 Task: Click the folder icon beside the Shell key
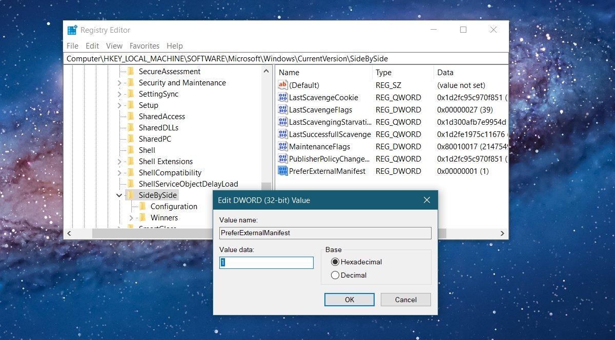(x=130, y=150)
